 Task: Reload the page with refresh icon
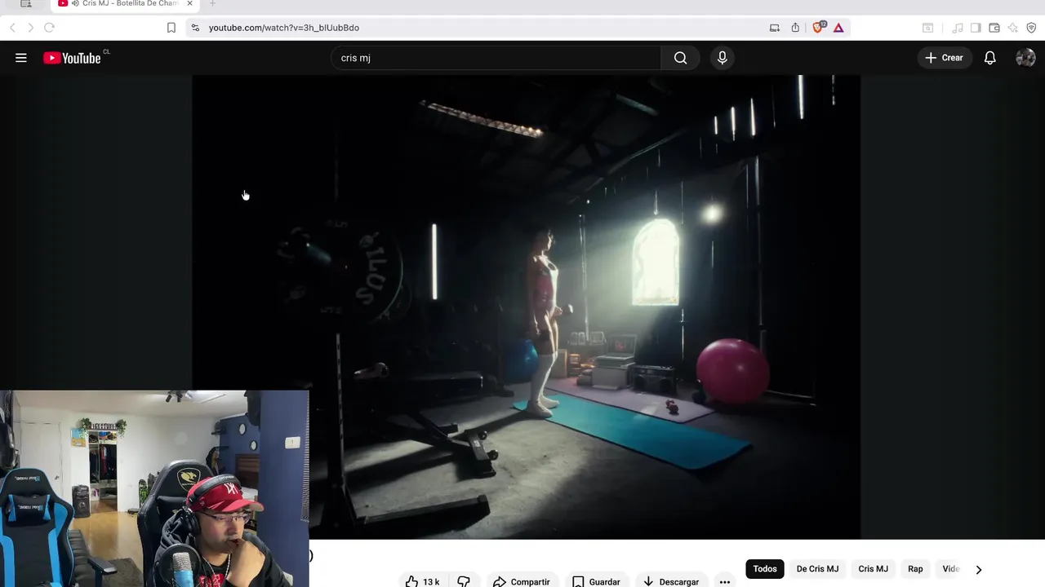(x=49, y=28)
